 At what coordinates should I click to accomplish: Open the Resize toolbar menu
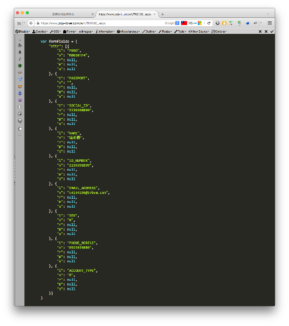click(165, 32)
